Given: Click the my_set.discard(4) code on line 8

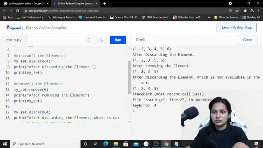Looking at the screenshot, I should coord(32,61).
